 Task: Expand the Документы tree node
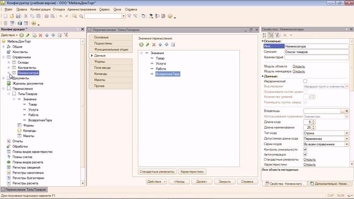[x=3, y=78]
